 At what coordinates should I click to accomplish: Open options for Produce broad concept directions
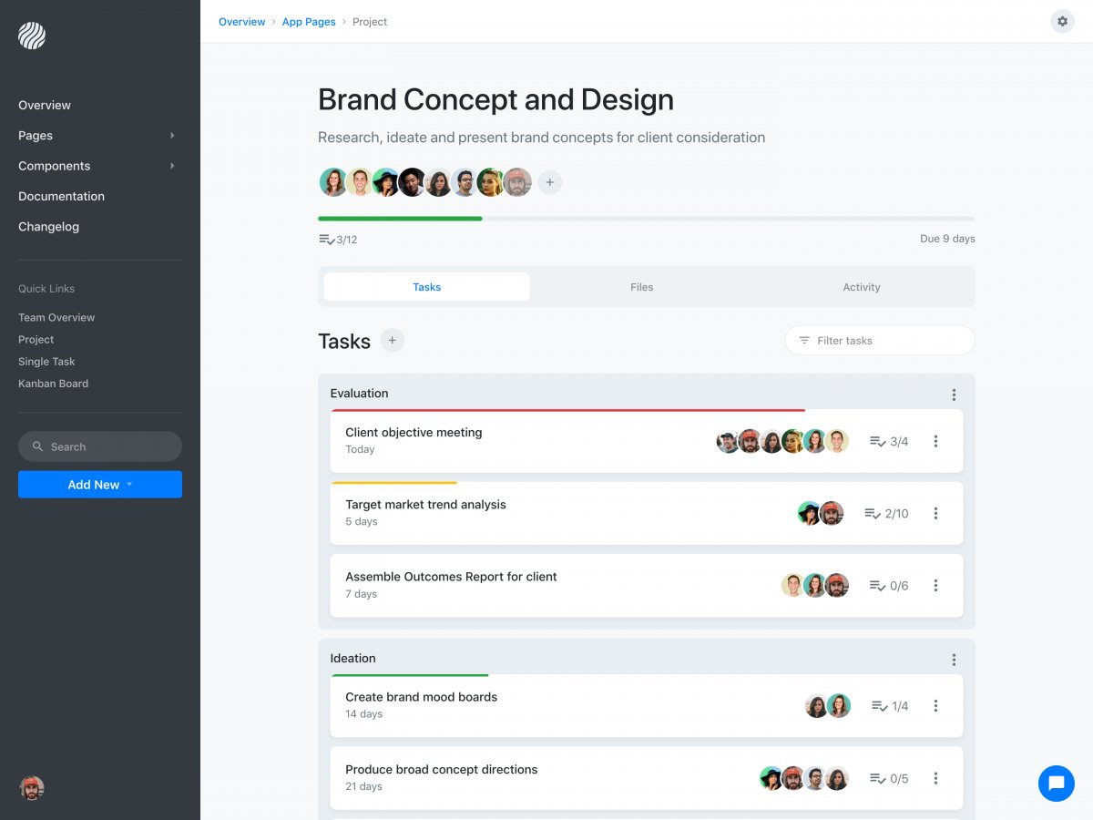[x=935, y=778]
